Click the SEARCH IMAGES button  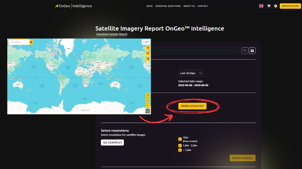[x=243, y=158]
